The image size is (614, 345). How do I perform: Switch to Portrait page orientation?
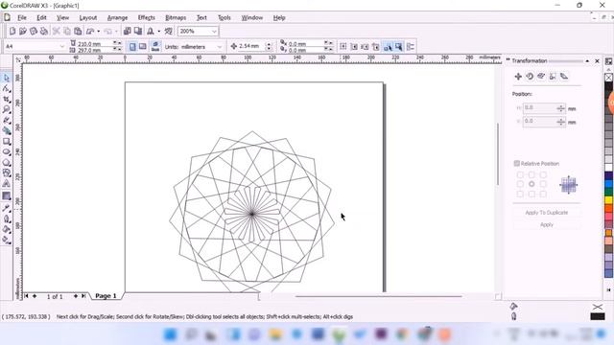tap(132, 47)
